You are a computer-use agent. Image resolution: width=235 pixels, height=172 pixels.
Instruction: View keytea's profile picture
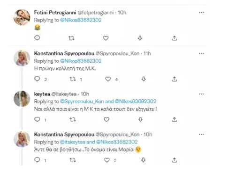click(22, 99)
